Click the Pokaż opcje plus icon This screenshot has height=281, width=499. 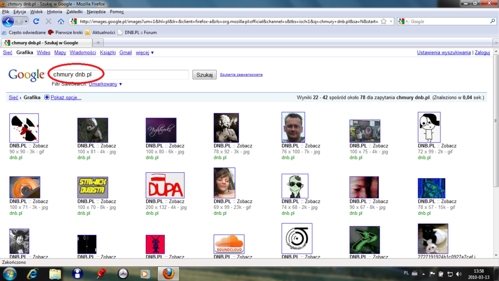pos(47,97)
